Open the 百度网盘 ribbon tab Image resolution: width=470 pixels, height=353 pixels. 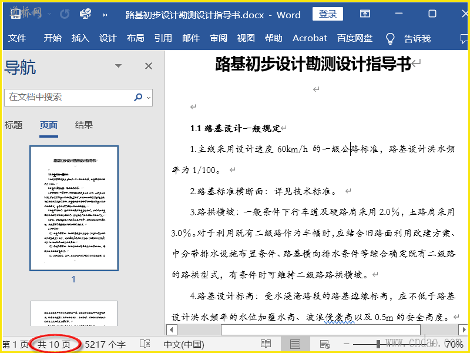coord(355,38)
